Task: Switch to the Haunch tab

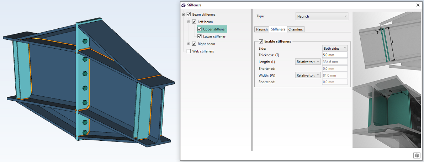Action: pyautogui.click(x=262, y=29)
